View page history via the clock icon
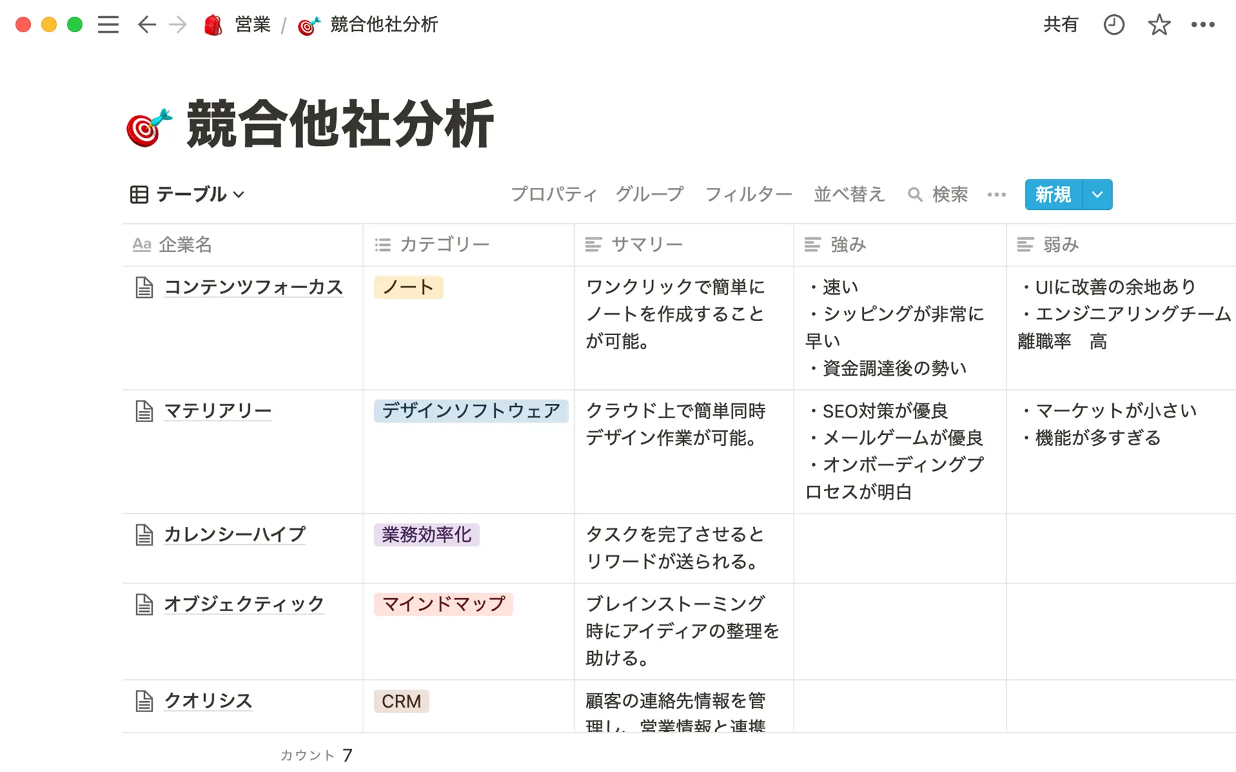The image size is (1236, 772). (x=1114, y=24)
